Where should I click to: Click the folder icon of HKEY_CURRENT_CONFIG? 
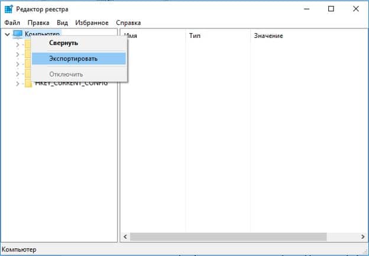pyautogui.click(x=28, y=83)
